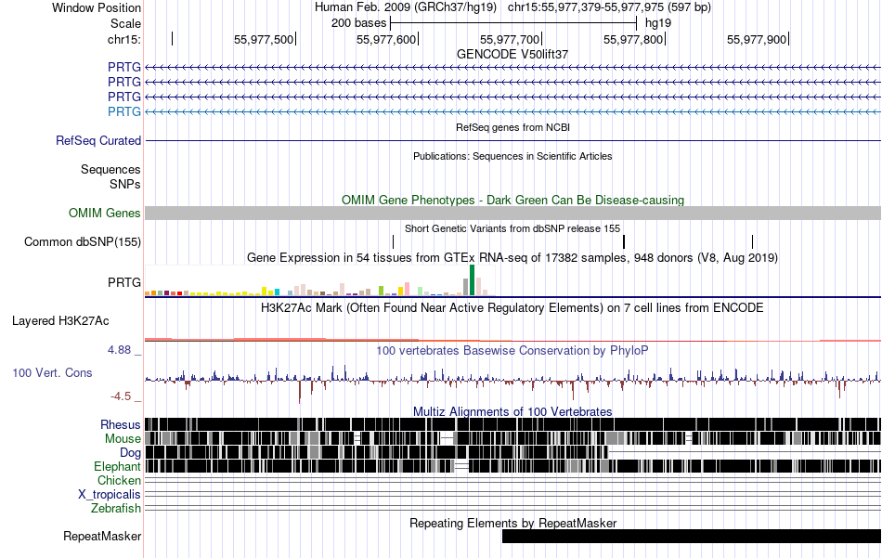Click the 200 bases scale bar label

pos(359,23)
